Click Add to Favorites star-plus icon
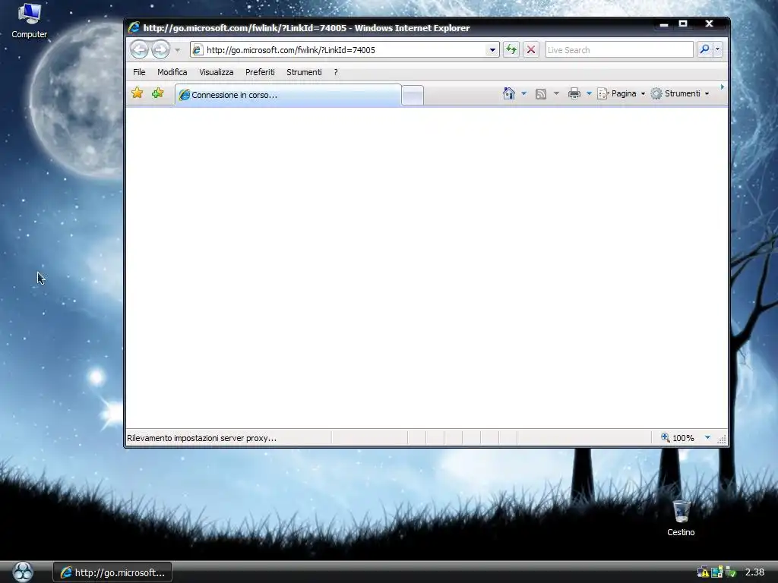778x583 pixels. (x=158, y=93)
